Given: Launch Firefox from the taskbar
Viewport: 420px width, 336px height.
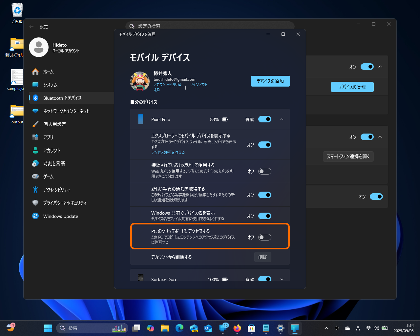Looking at the screenshot, I should point(237,328).
